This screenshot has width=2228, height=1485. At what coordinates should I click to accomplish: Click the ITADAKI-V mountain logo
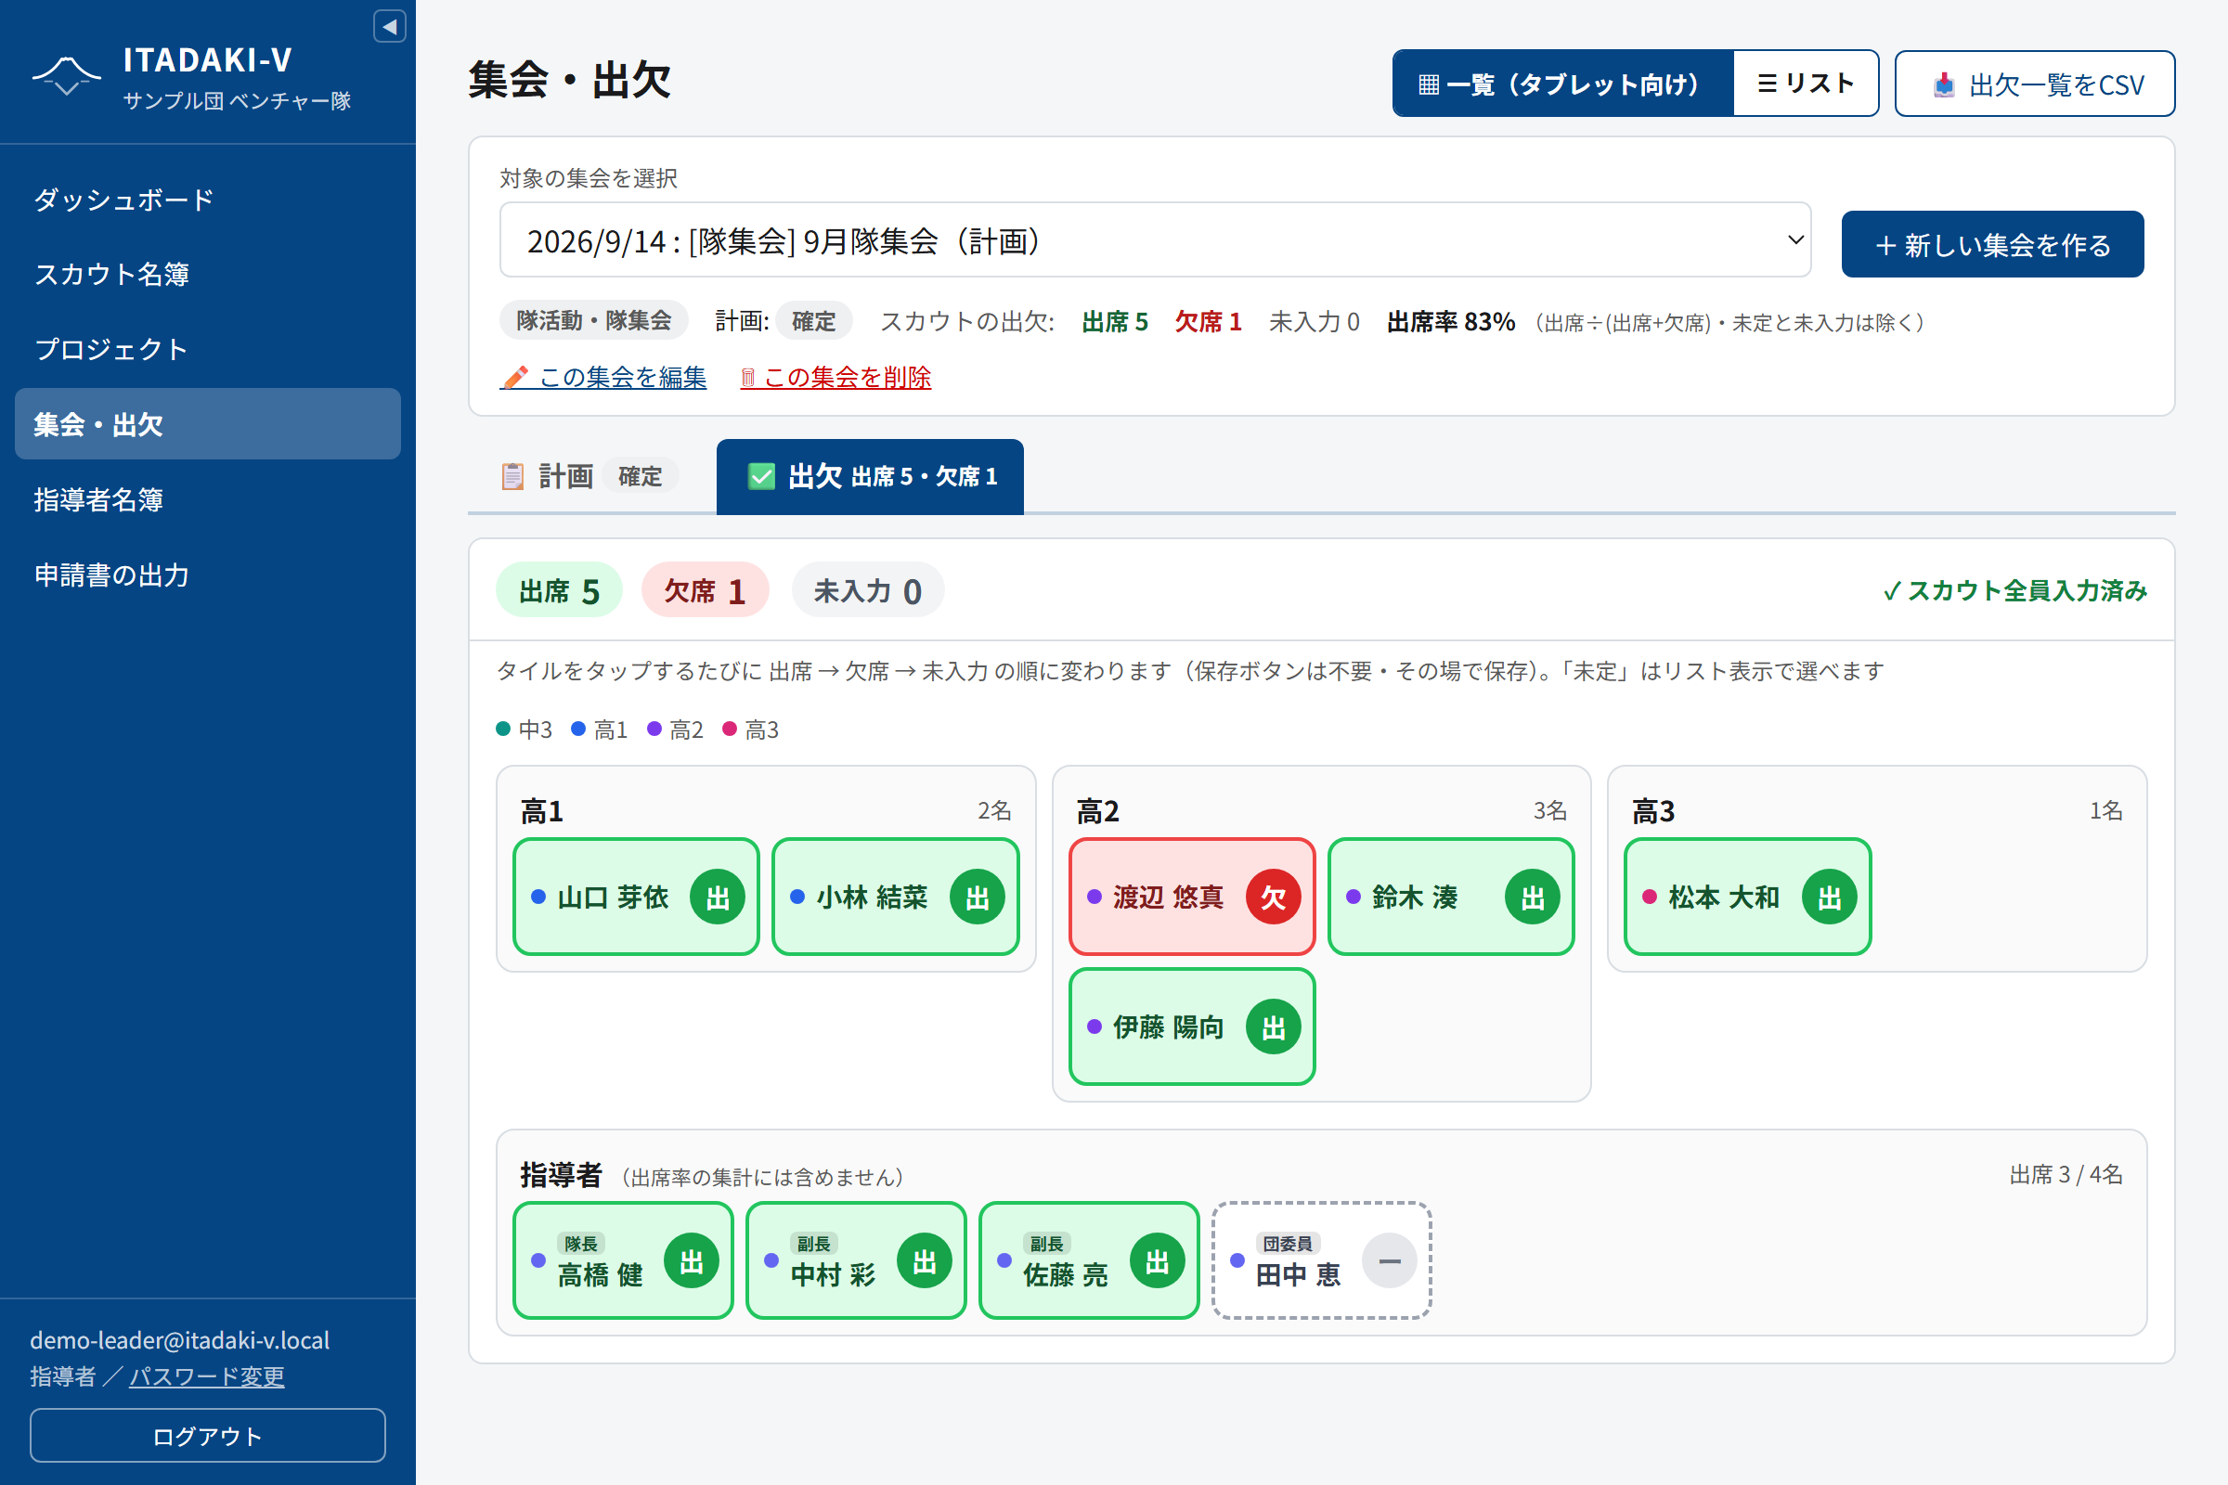pyautogui.click(x=66, y=76)
